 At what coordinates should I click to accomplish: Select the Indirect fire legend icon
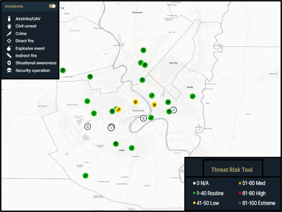point(9,56)
